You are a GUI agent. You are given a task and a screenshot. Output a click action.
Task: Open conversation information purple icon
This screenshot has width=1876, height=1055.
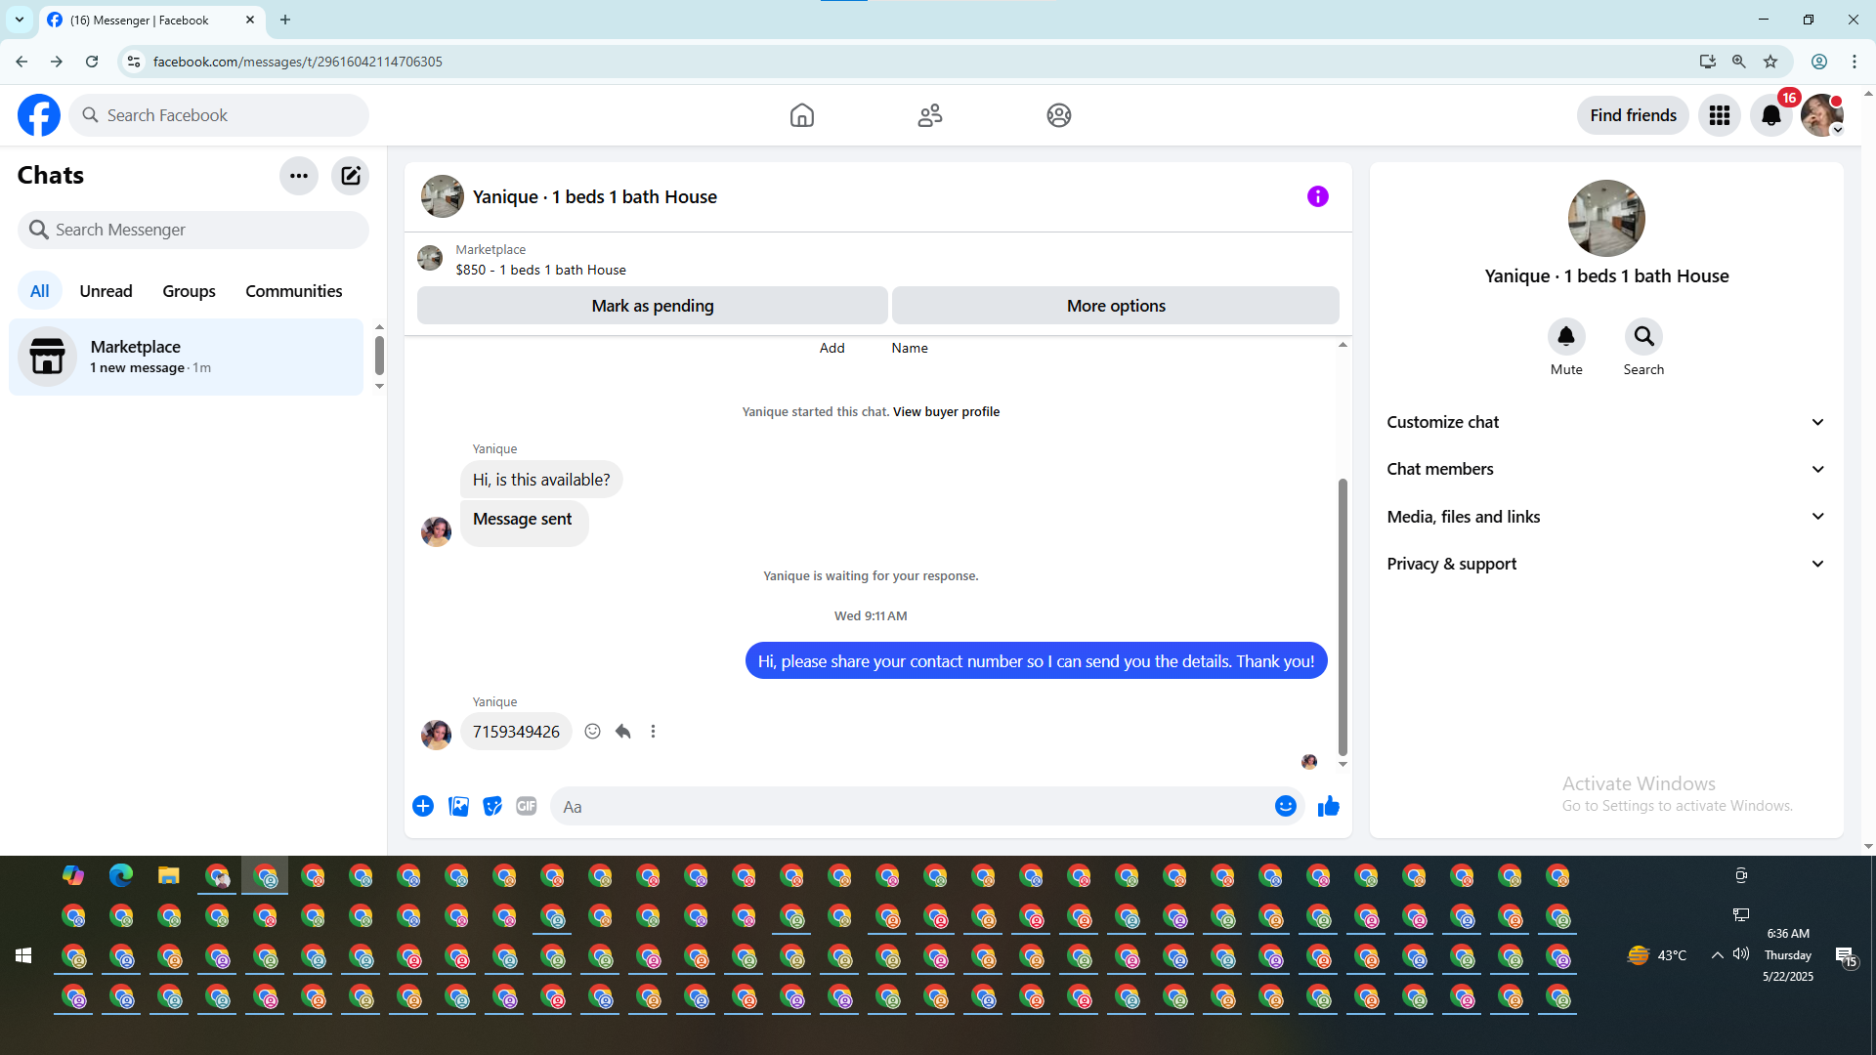(x=1318, y=196)
